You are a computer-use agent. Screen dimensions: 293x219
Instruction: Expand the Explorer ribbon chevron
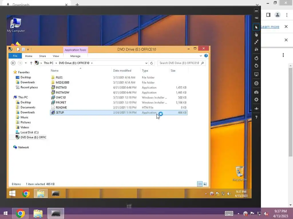(201, 56)
